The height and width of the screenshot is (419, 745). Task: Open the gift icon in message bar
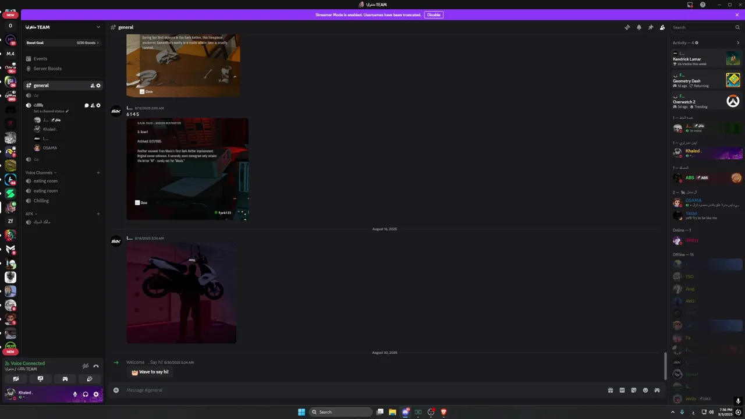click(611, 390)
